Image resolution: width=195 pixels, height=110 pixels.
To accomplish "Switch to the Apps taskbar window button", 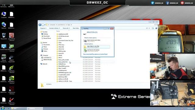I will tap(19, 108).
